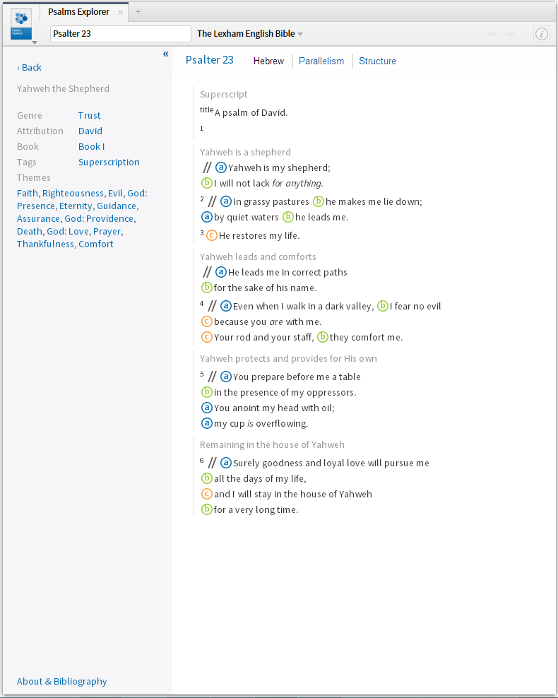Close the Psalms Explorer tab
Screen dimensions: 558x698
pos(120,13)
